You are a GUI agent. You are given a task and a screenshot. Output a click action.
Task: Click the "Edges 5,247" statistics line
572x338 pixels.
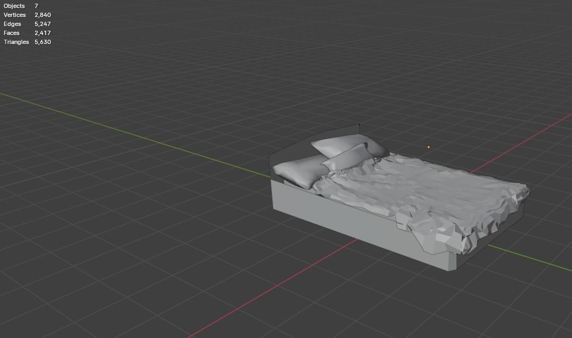27,24
